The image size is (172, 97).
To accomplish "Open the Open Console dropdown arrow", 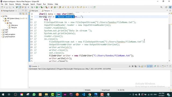I will coord(165,66).
